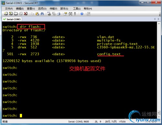Click last 'switch:' prompt with cursor

[10, 116]
